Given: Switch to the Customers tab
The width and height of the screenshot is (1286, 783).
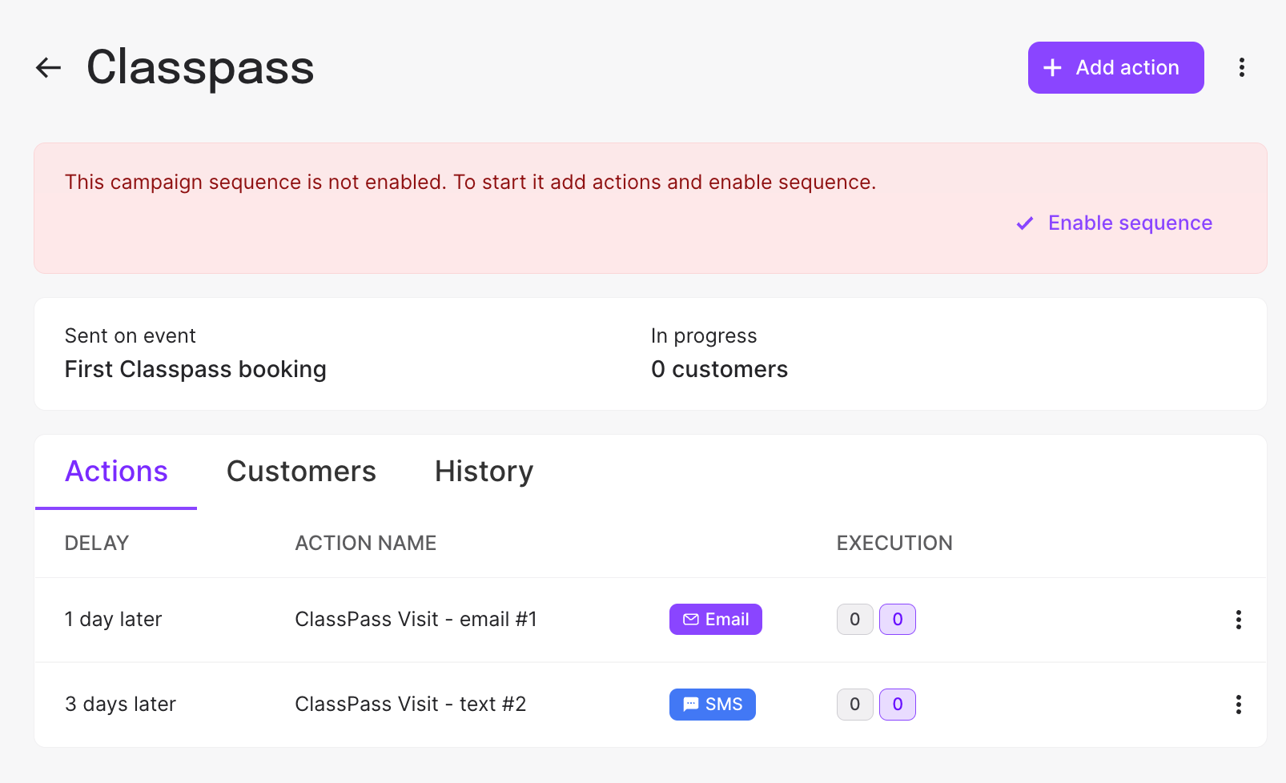Looking at the screenshot, I should (x=301, y=472).
